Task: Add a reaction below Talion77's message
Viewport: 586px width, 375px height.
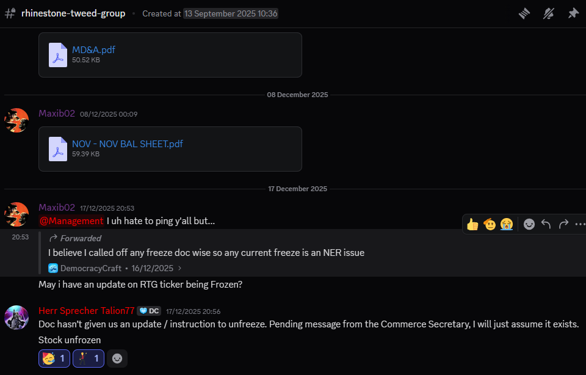Action: click(117, 359)
